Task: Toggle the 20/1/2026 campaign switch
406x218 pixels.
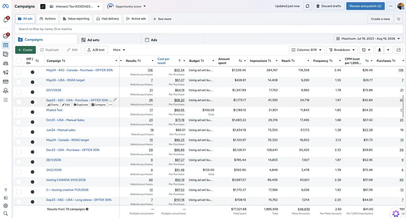Action: pyautogui.click(x=34, y=92)
